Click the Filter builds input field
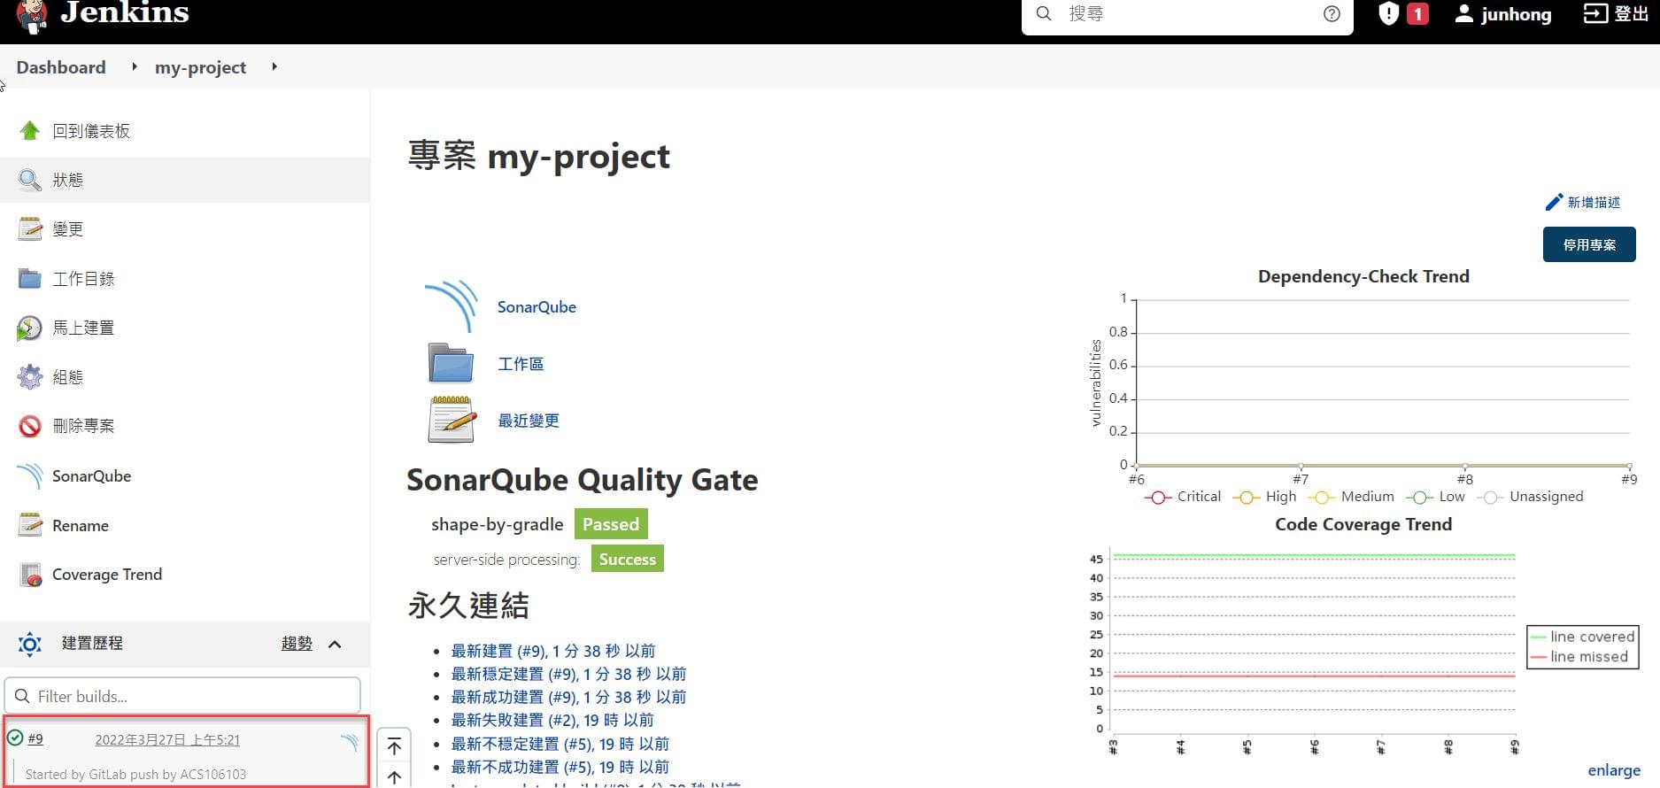The width and height of the screenshot is (1660, 788). click(182, 696)
